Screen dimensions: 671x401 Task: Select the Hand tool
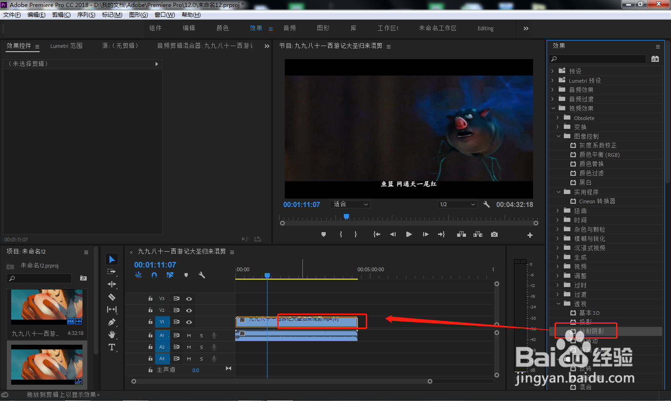click(x=112, y=334)
